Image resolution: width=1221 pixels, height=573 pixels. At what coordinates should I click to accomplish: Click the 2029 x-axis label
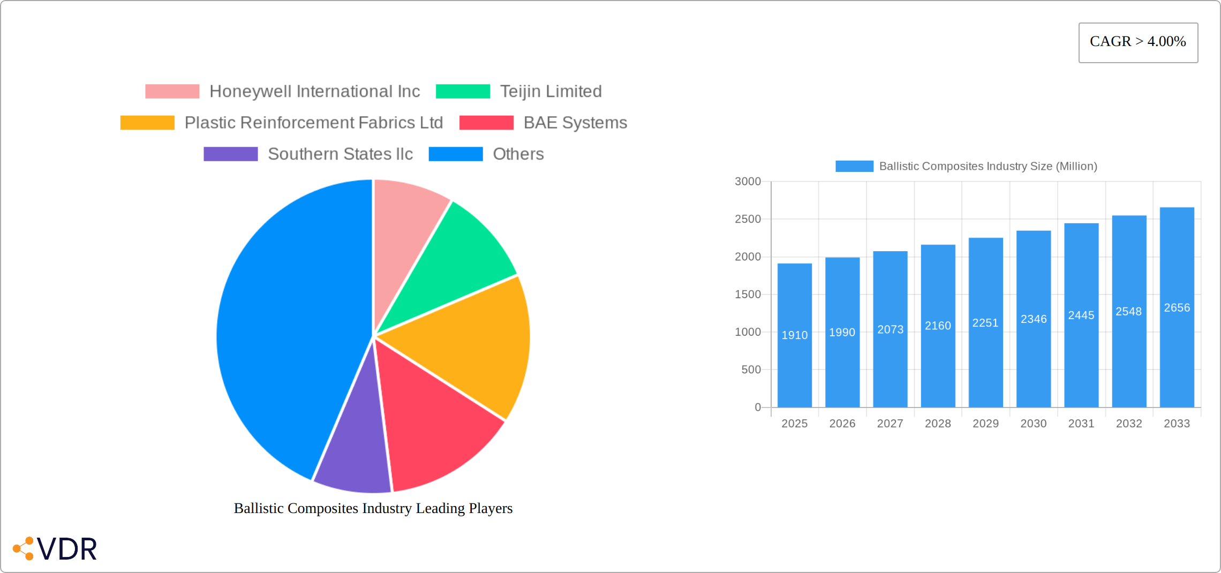click(x=986, y=424)
